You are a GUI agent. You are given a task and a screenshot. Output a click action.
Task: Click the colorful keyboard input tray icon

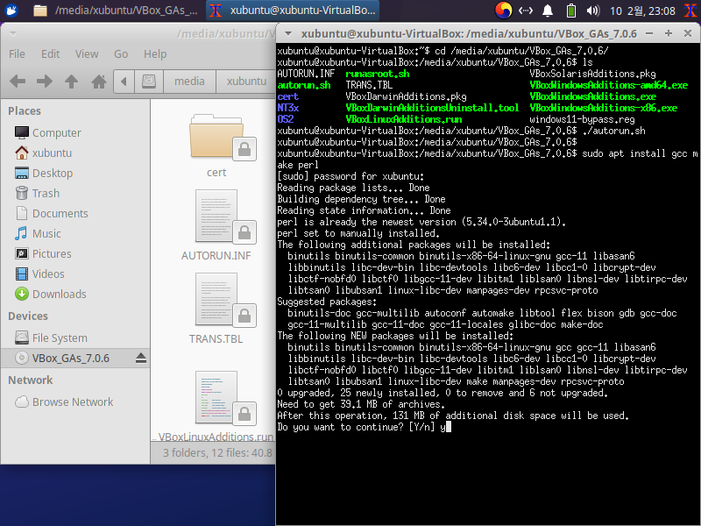coord(503,11)
